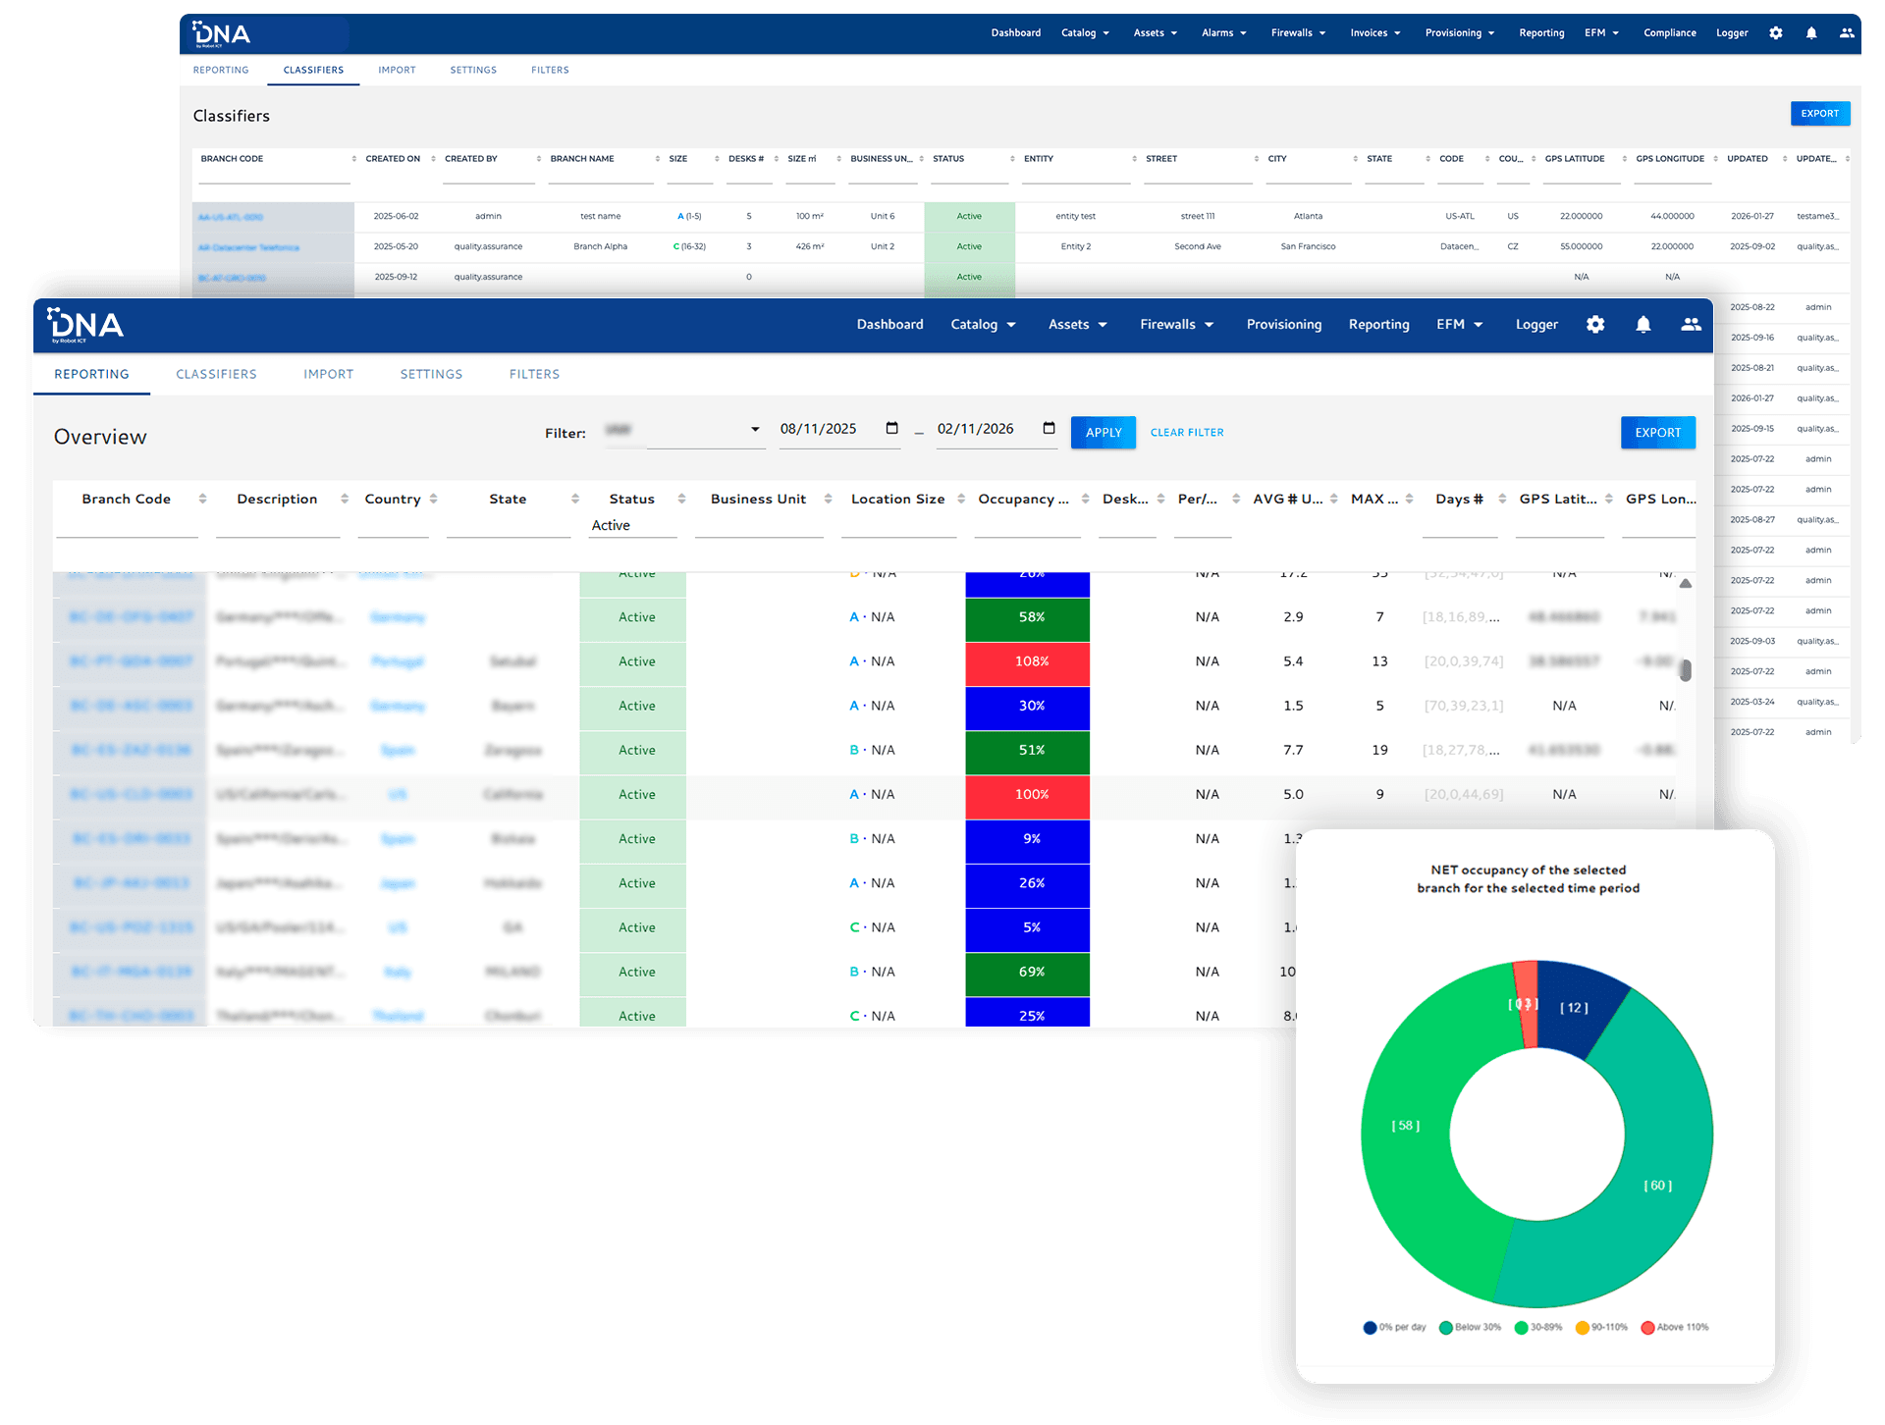
Task: Click Export button in Classifiers window
Action: (1819, 114)
